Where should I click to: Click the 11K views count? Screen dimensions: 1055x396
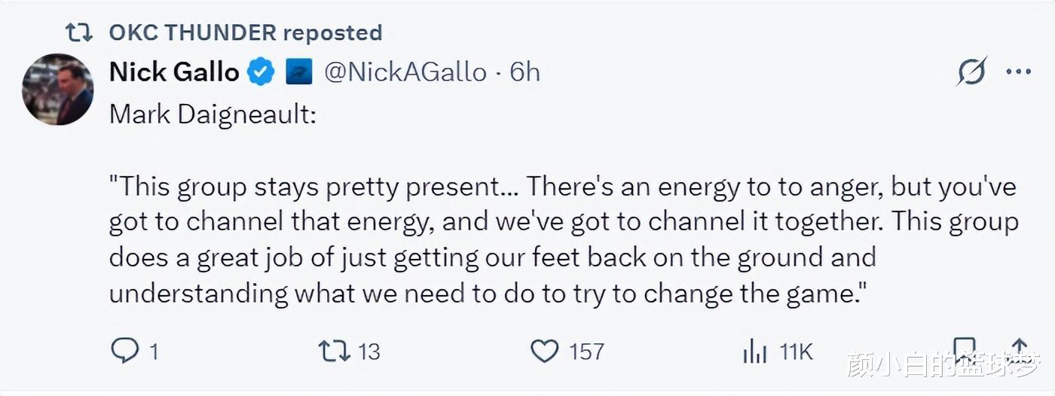pos(796,352)
